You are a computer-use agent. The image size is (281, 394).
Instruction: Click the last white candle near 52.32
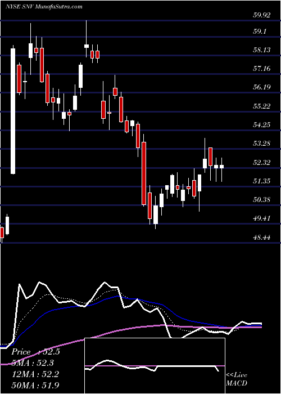(222, 167)
